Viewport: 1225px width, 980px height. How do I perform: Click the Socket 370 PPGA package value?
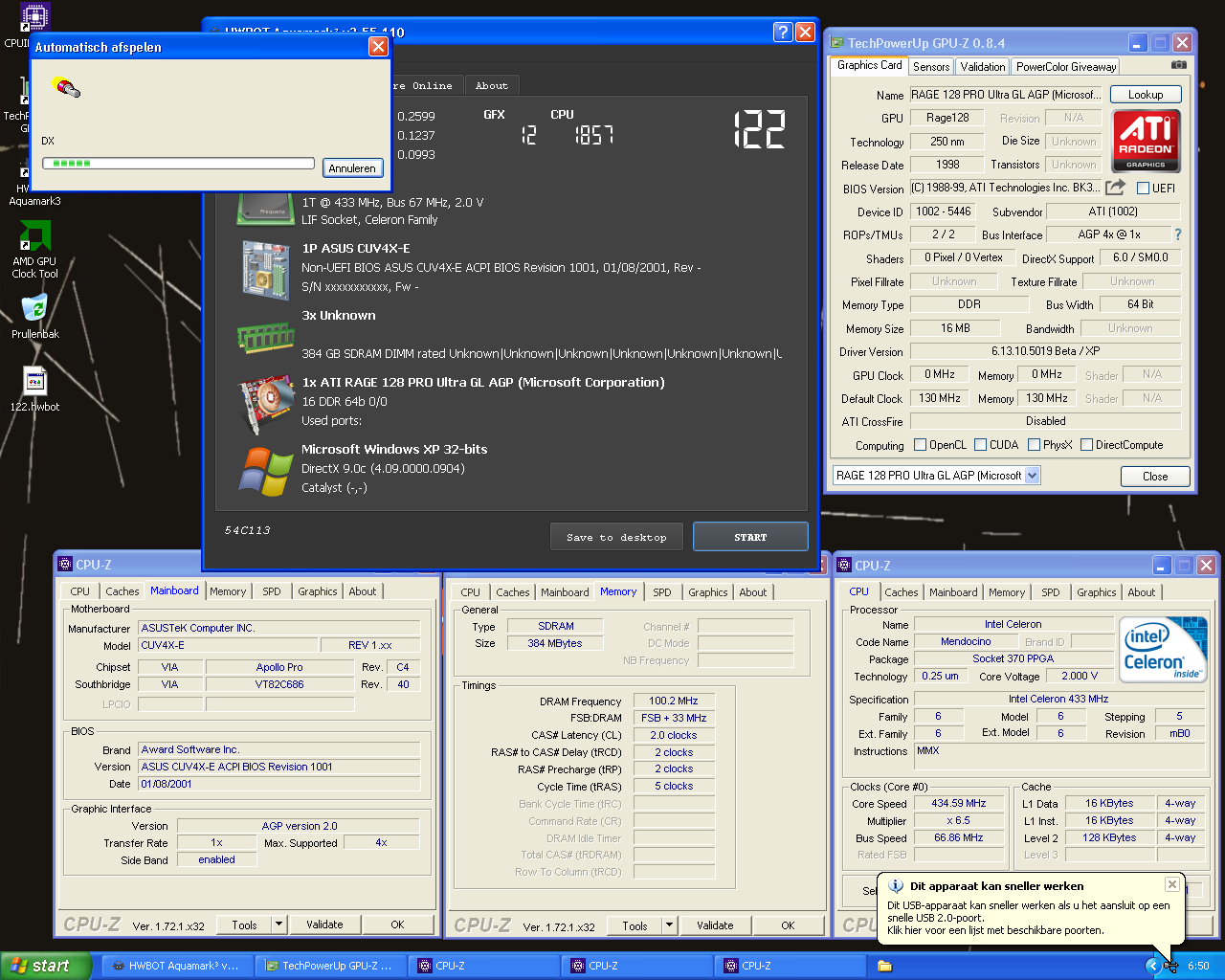(1013, 658)
